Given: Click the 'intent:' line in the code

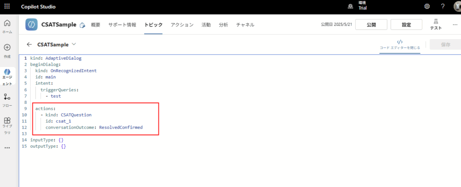Looking at the screenshot, I should (x=44, y=83).
